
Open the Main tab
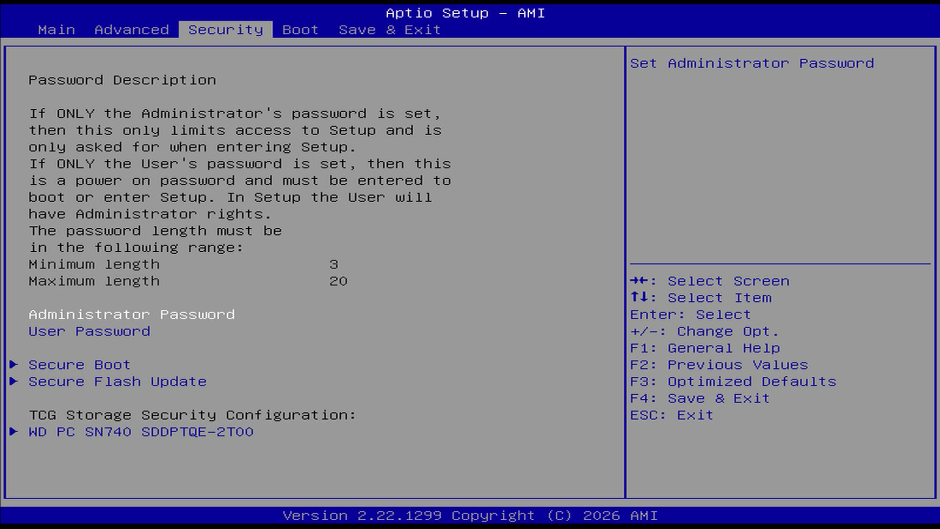pyautogui.click(x=56, y=30)
